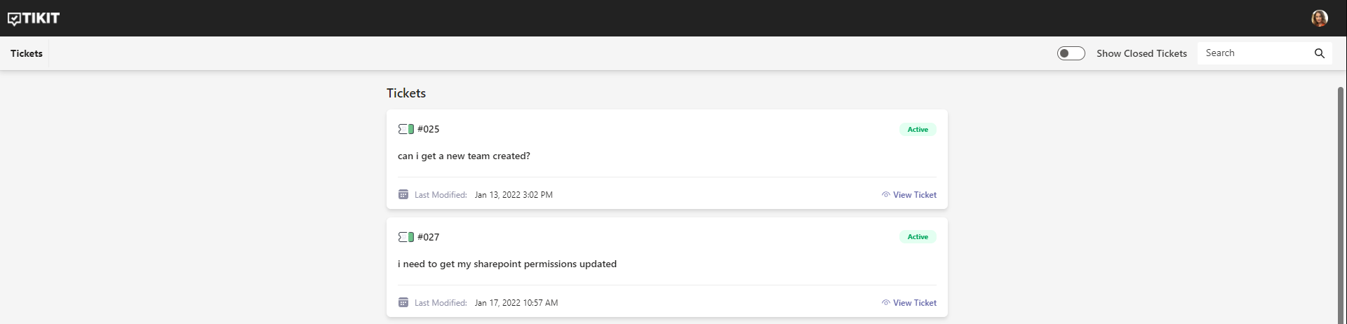Click Active badge on ticket #025
Screen dimensions: 1347x324
[x=918, y=129]
